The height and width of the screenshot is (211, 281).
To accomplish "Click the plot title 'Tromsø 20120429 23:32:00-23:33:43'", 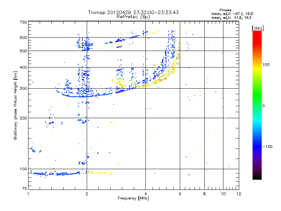I will click(133, 12).
